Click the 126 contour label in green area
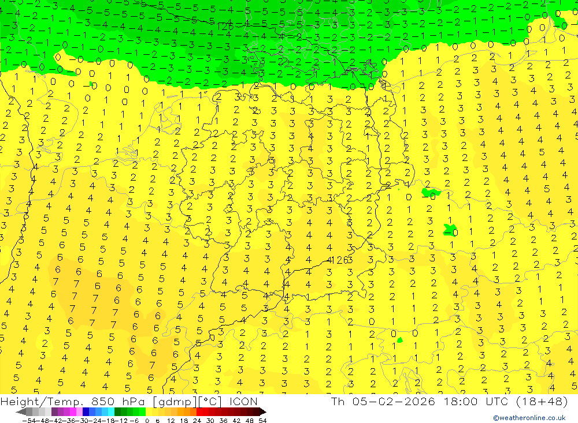The height and width of the screenshot is (423, 578). (225, 27)
